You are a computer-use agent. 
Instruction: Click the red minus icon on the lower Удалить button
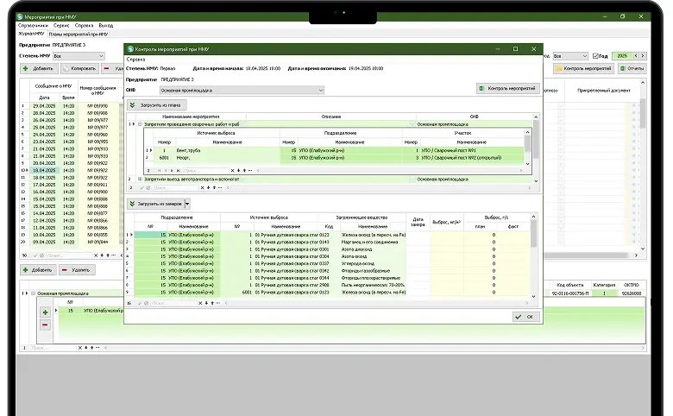click(x=66, y=271)
